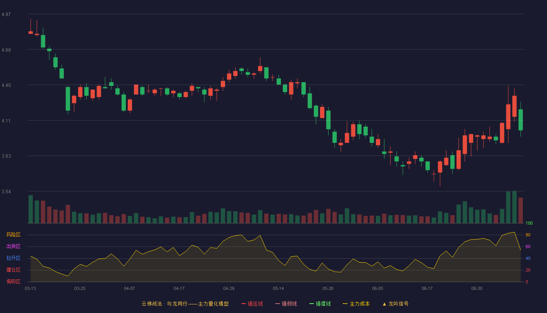Image resolution: width=547 pixels, height=313 pixels.
Task: Click the 龙吟信号 triangle legend icon
Action: pyautogui.click(x=384, y=304)
